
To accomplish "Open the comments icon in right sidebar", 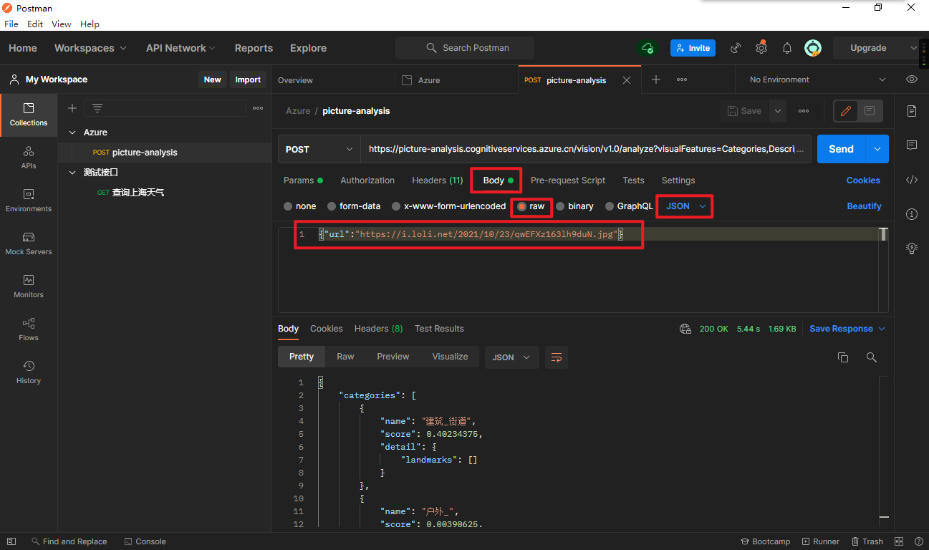I will click(912, 145).
